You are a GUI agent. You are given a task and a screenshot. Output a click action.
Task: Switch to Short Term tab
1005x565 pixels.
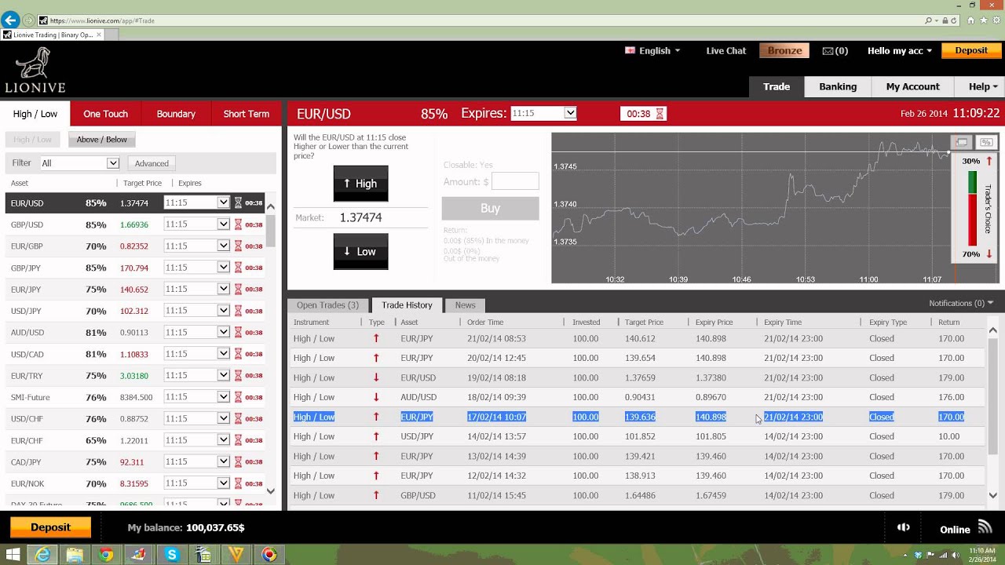246,114
